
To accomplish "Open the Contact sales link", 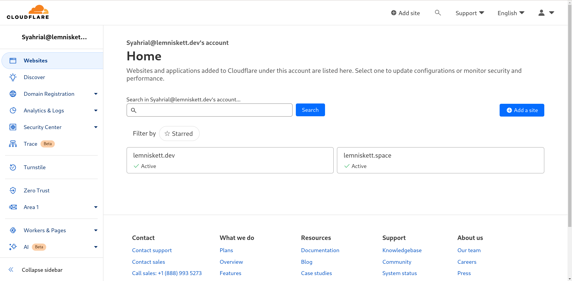I will 148,262.
